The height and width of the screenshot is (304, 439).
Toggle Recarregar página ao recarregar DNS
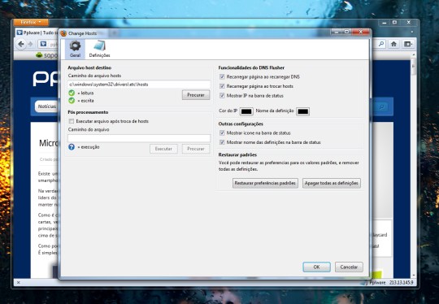click(222, 76)
